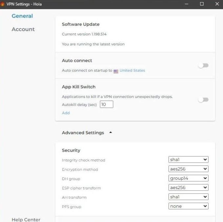Image resolution: width=223 pixels, height=222 pixels.
Task: Switch to the Account tab
Action: (x=23, y=29)
